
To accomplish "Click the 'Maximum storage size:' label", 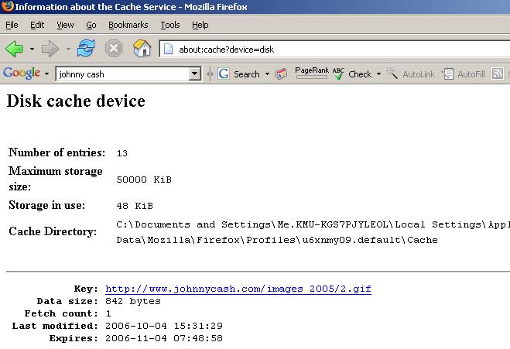I will (55, 179).
